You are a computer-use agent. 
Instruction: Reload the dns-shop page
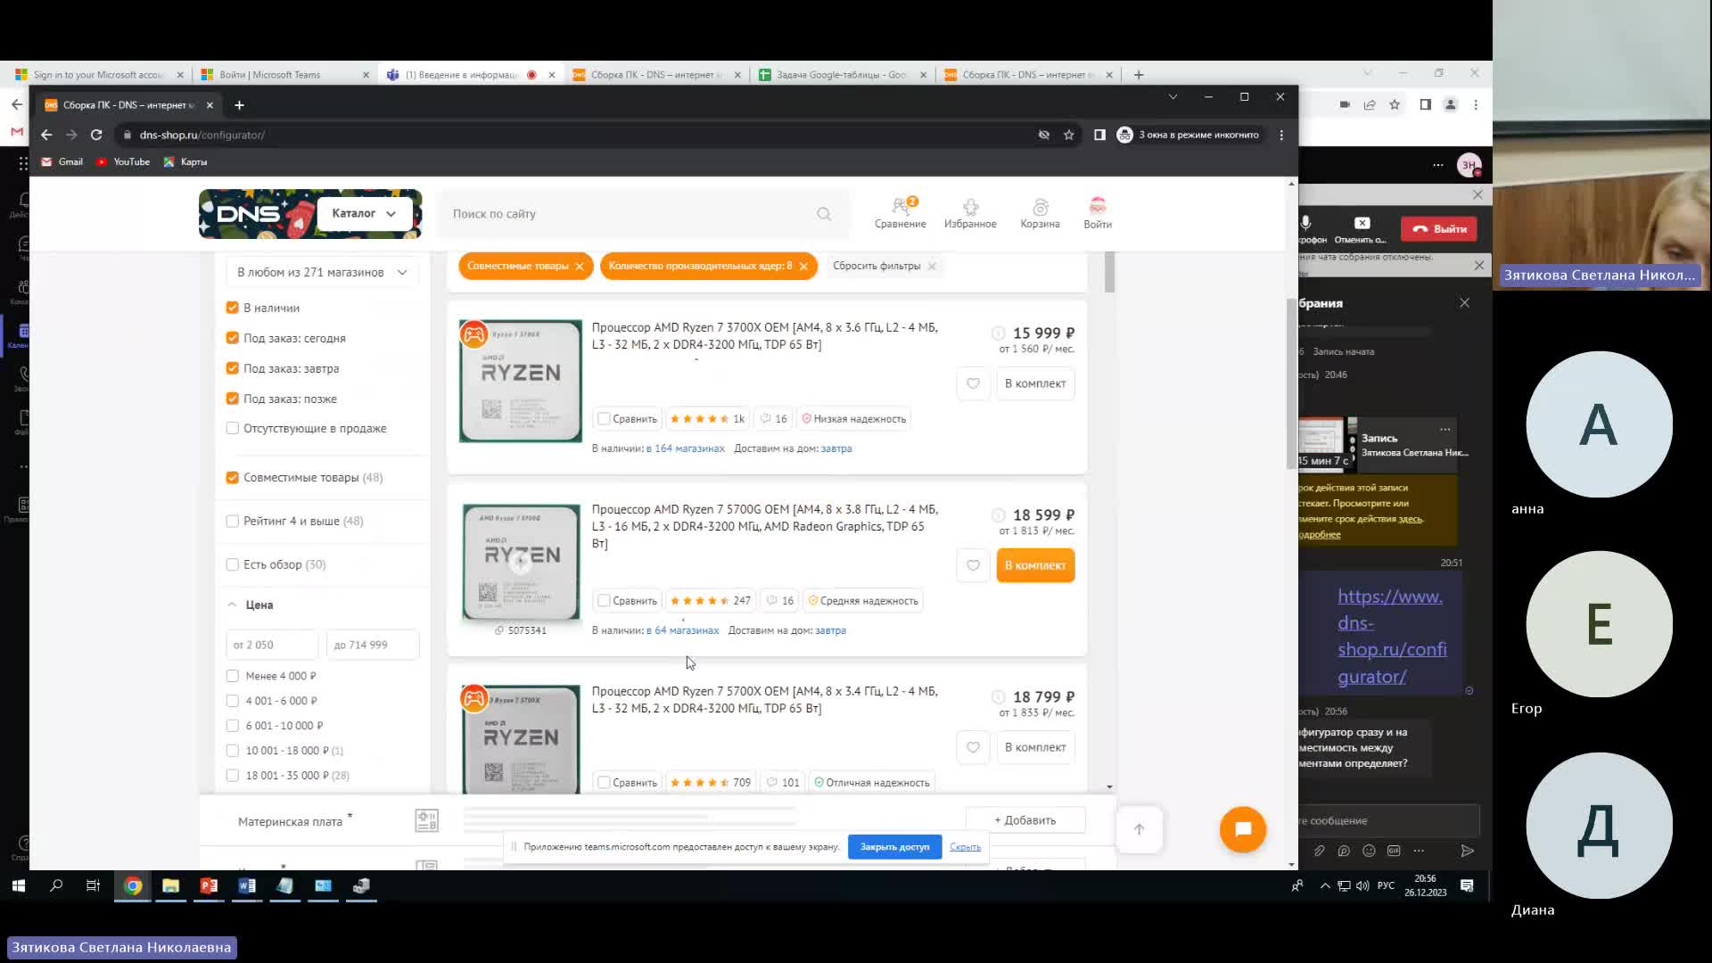point(96,135)
